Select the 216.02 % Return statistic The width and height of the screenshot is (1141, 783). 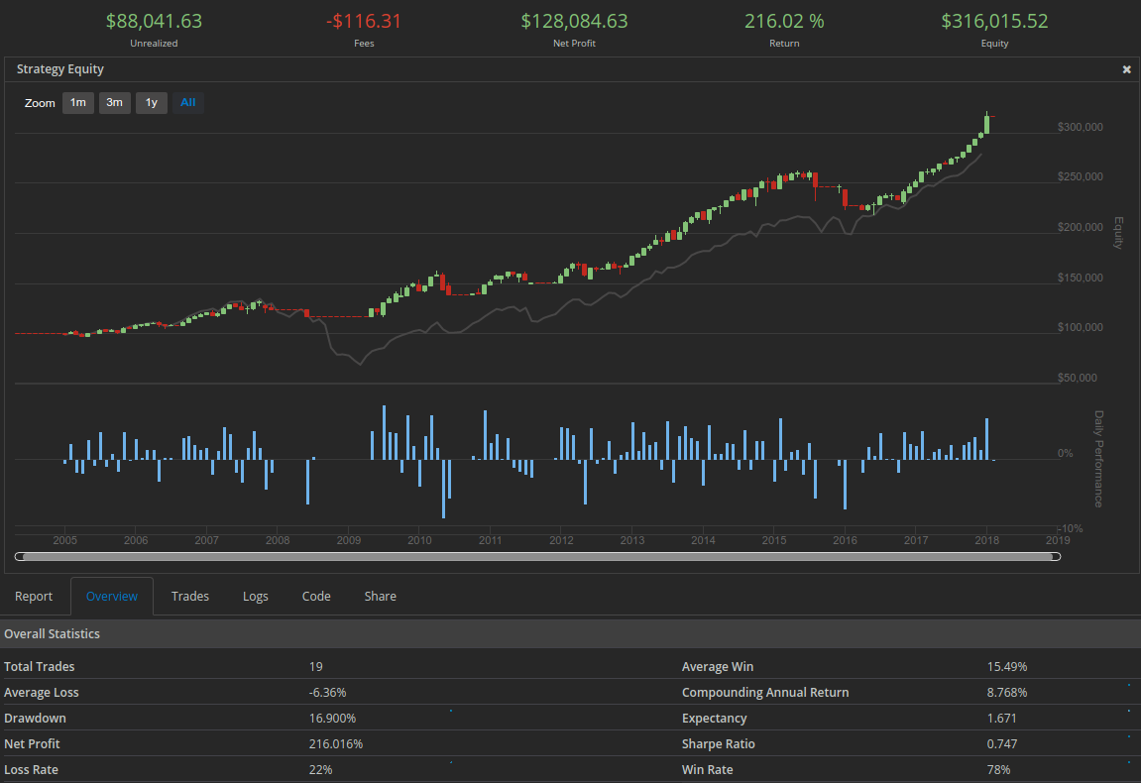point(783,22)
